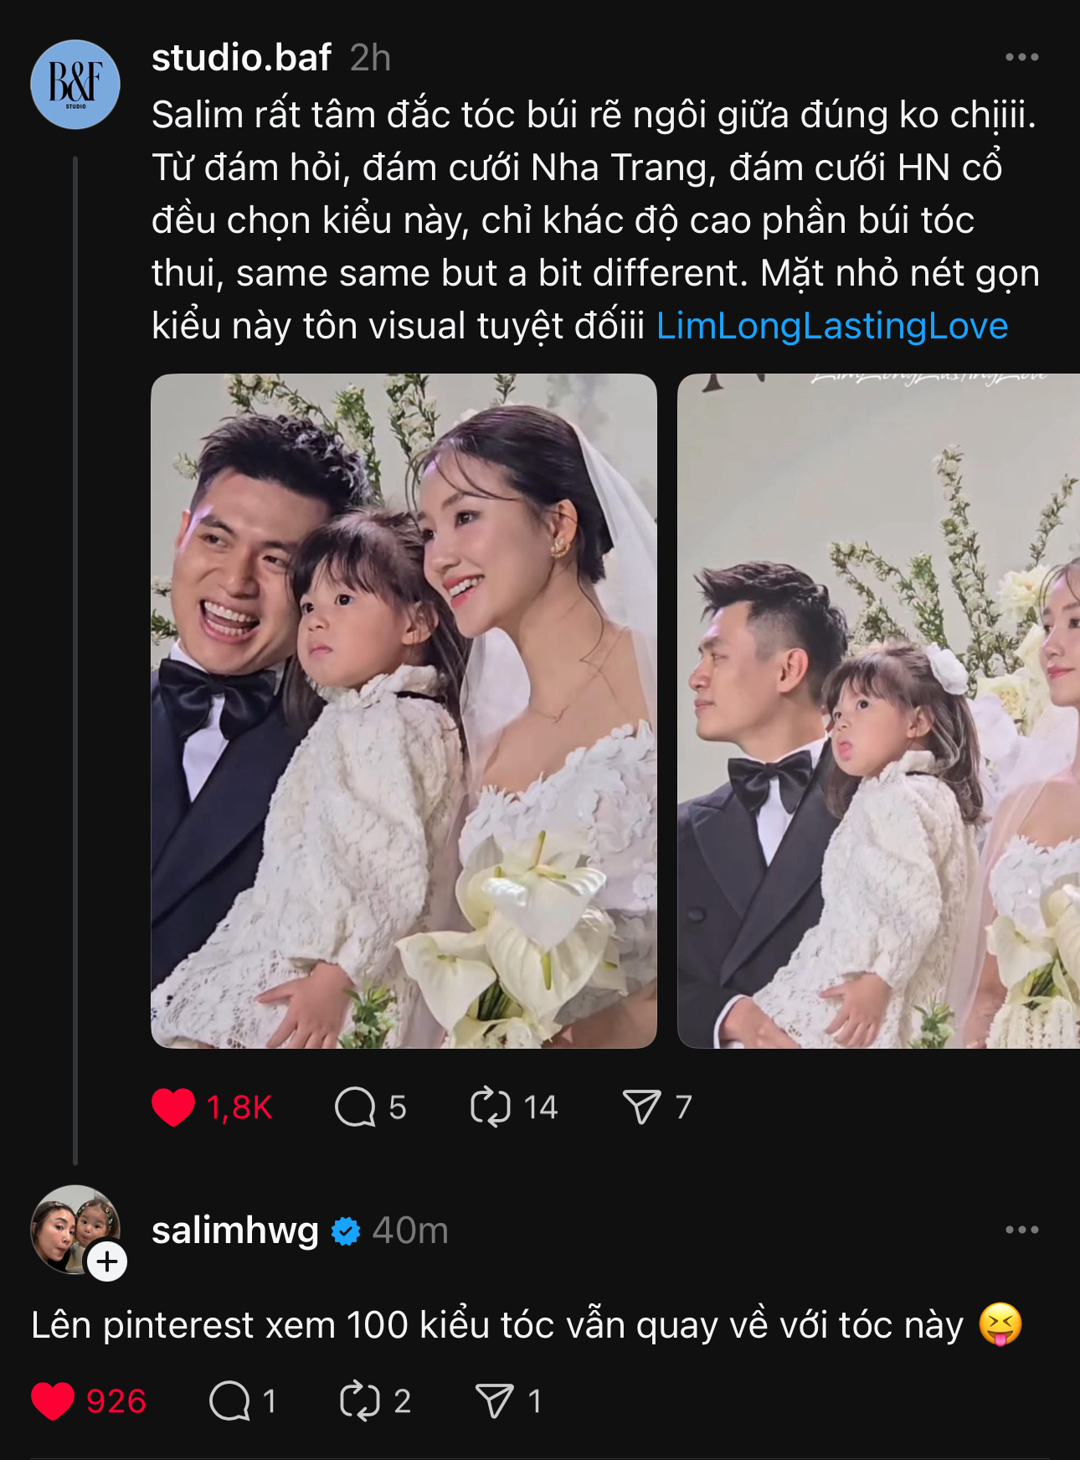
Task: Repost the studio.baf post
Action: point(491,1107)
